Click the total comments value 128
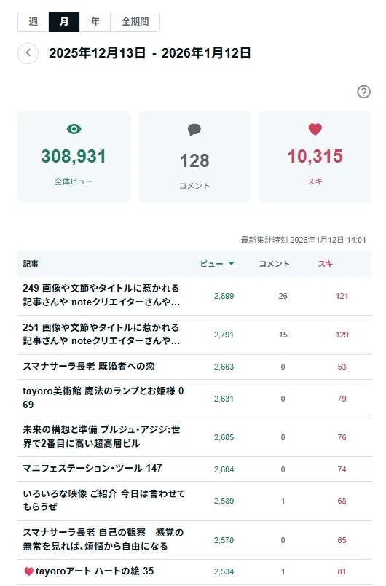Image resolution: width=386 pixels, height=586 pixels. click(194, 160)
